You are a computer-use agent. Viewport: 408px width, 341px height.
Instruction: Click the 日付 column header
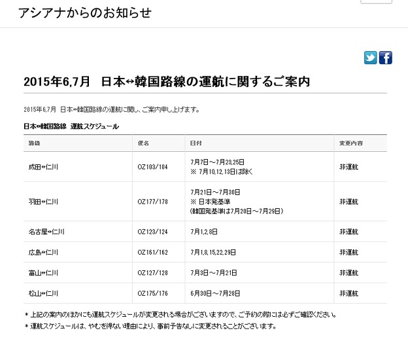[195, 143]
